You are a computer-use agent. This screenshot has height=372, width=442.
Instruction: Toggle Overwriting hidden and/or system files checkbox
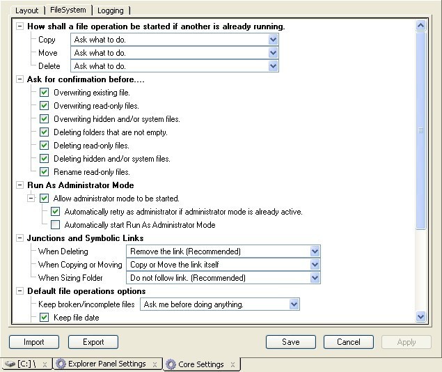44,119
